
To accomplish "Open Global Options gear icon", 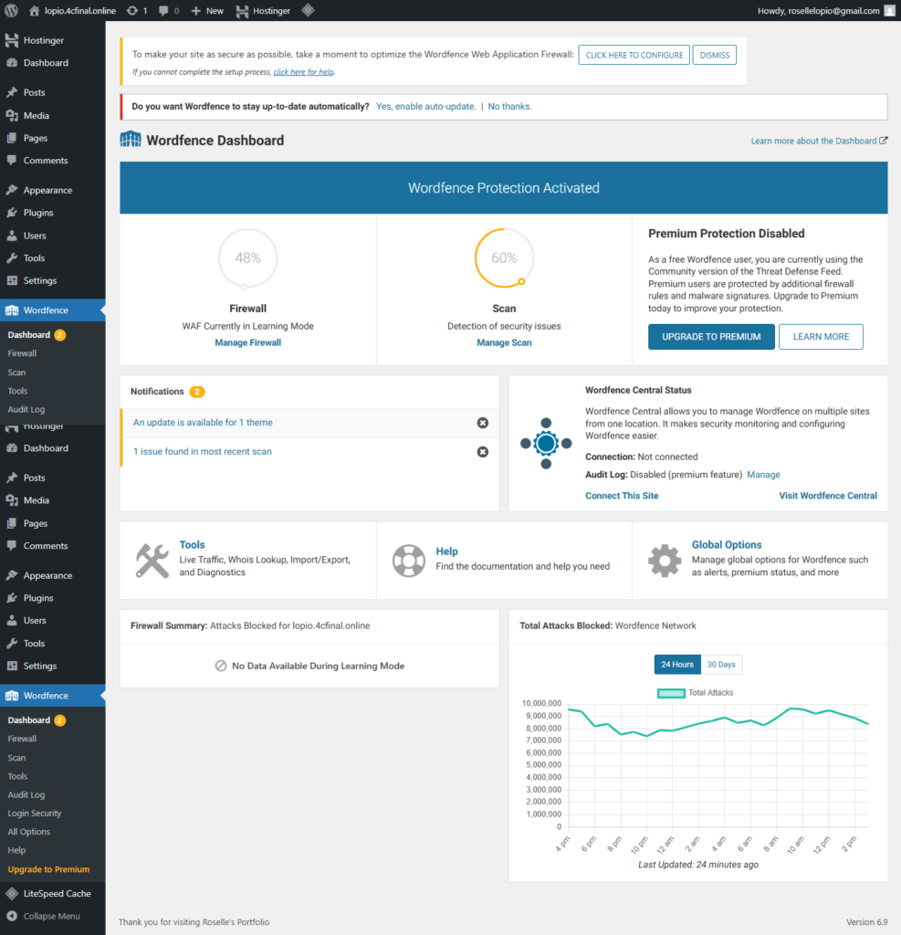I will pyautogui.click(x=664, y=560).
